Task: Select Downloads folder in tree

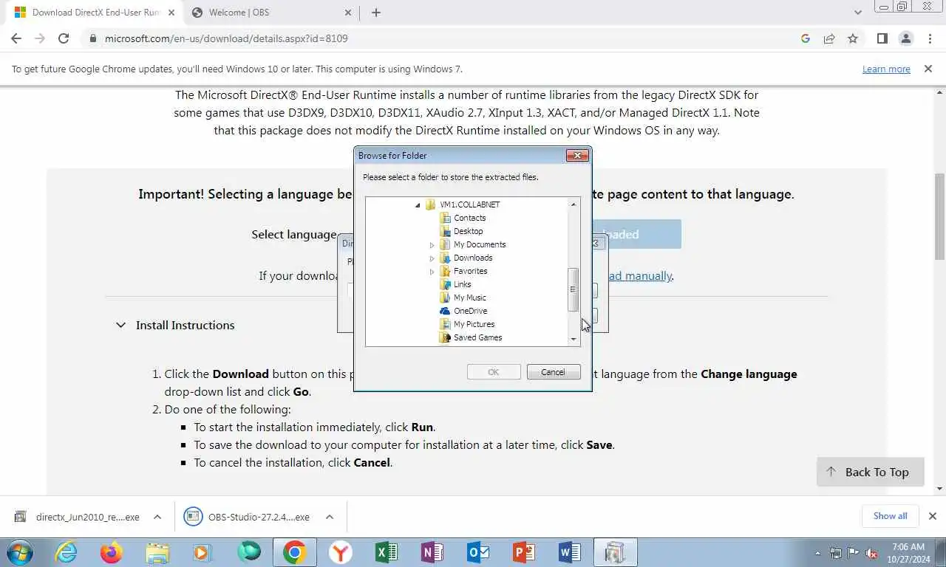Action: (473, 258)
